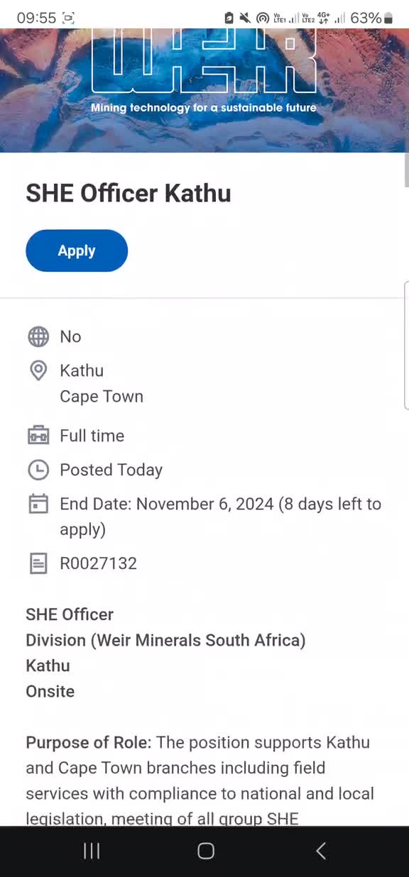Tap the Android back arrow

pos(320,851)
